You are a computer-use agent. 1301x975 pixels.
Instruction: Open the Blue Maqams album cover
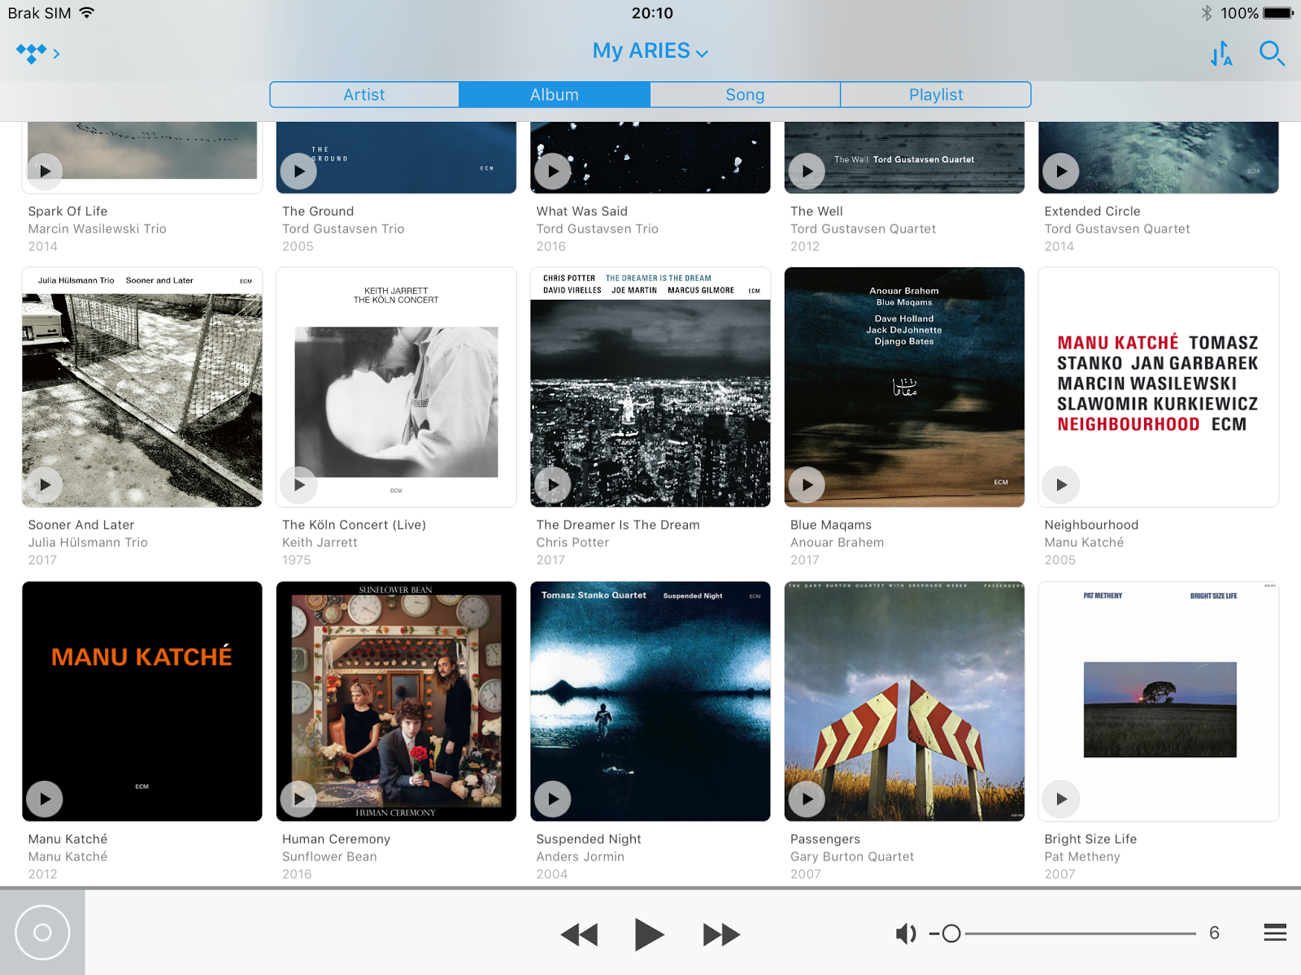904,387
